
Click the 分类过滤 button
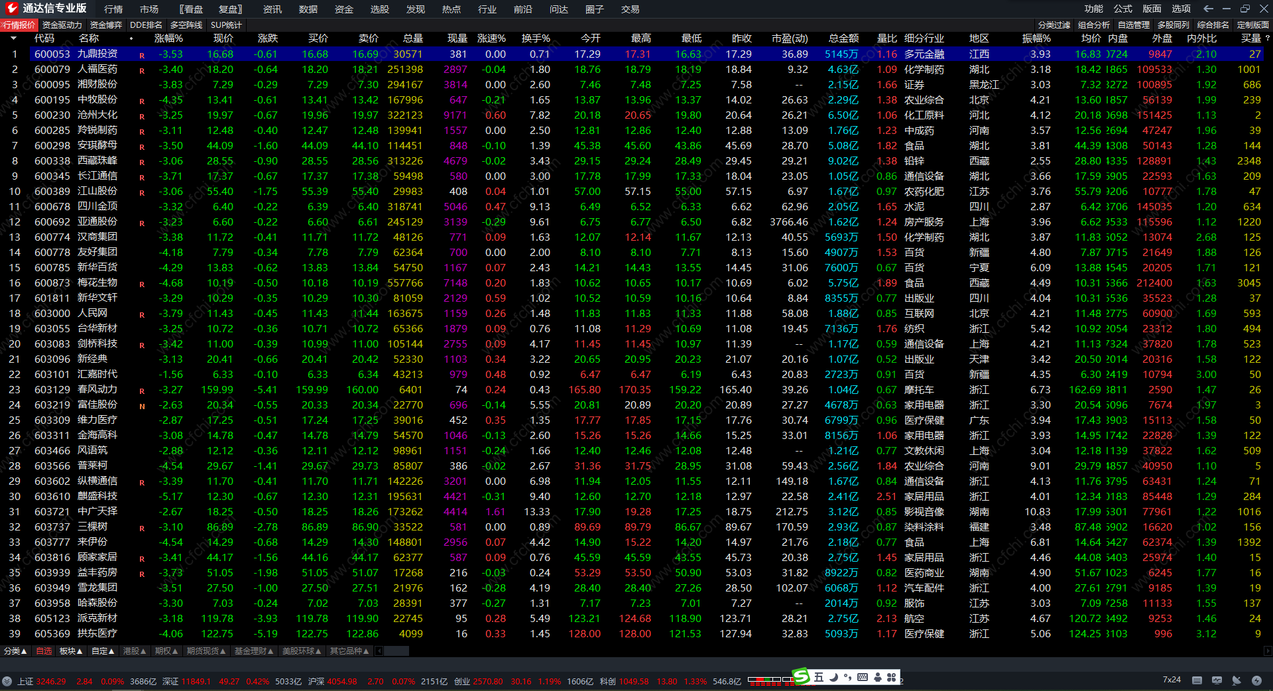(1055, 25)
